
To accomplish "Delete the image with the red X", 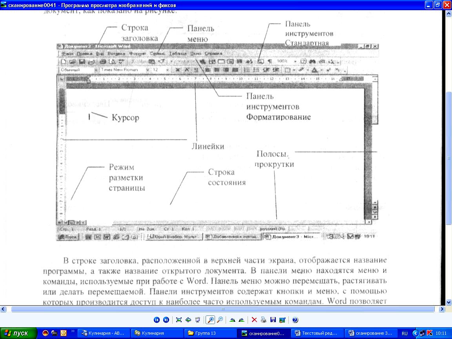I will click(254, 320).
